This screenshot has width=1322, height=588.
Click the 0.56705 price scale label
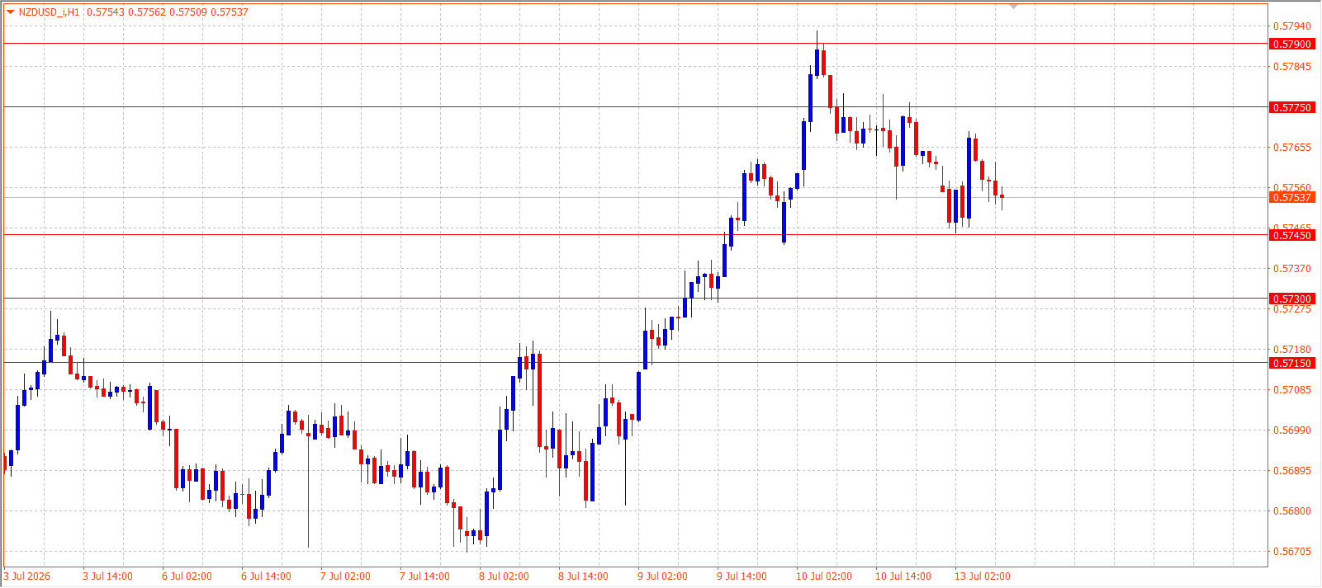pos(1292,552)
